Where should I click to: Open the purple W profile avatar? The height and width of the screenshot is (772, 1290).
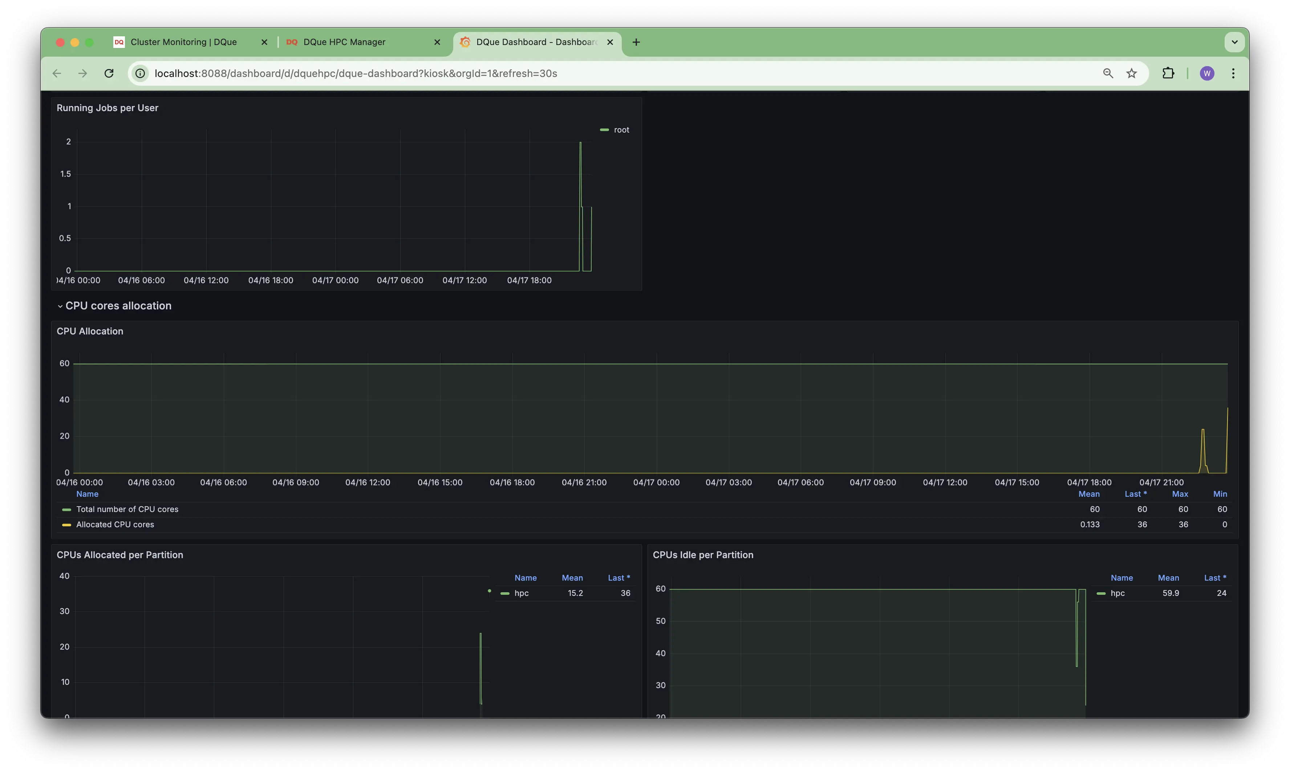(x=1207, y=73)
